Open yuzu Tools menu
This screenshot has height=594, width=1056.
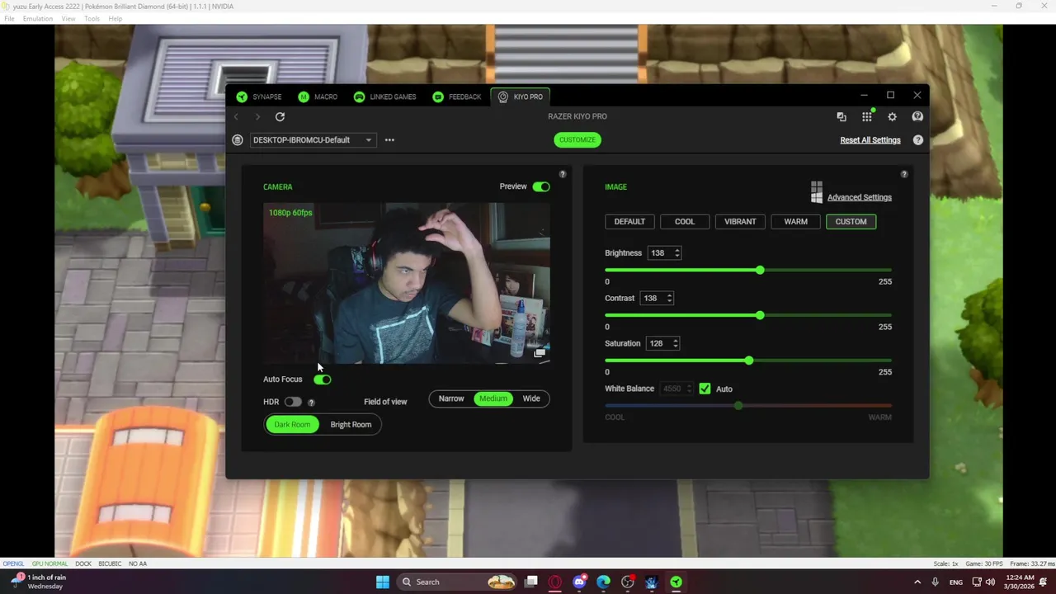[92, 18]
